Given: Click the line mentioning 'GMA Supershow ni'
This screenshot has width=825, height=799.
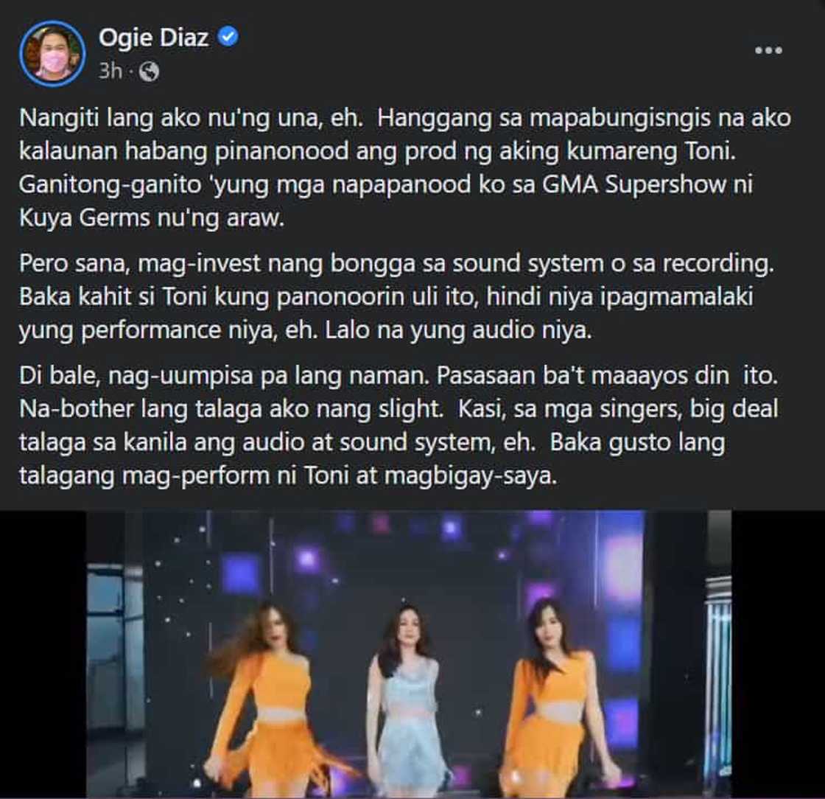Looking at the screenshot, I should (386, 185).
